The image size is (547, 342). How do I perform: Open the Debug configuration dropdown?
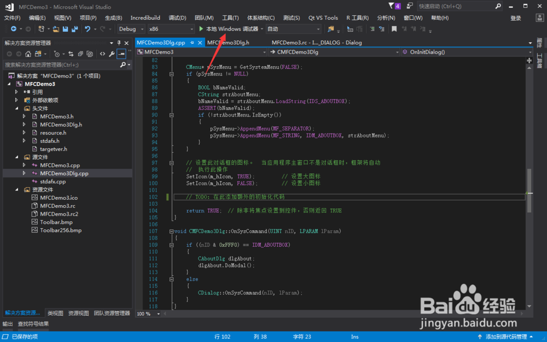coord(131,29)
